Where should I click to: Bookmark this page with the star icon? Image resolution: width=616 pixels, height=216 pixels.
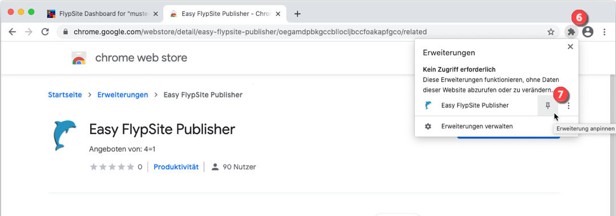[x=551, y=32]
